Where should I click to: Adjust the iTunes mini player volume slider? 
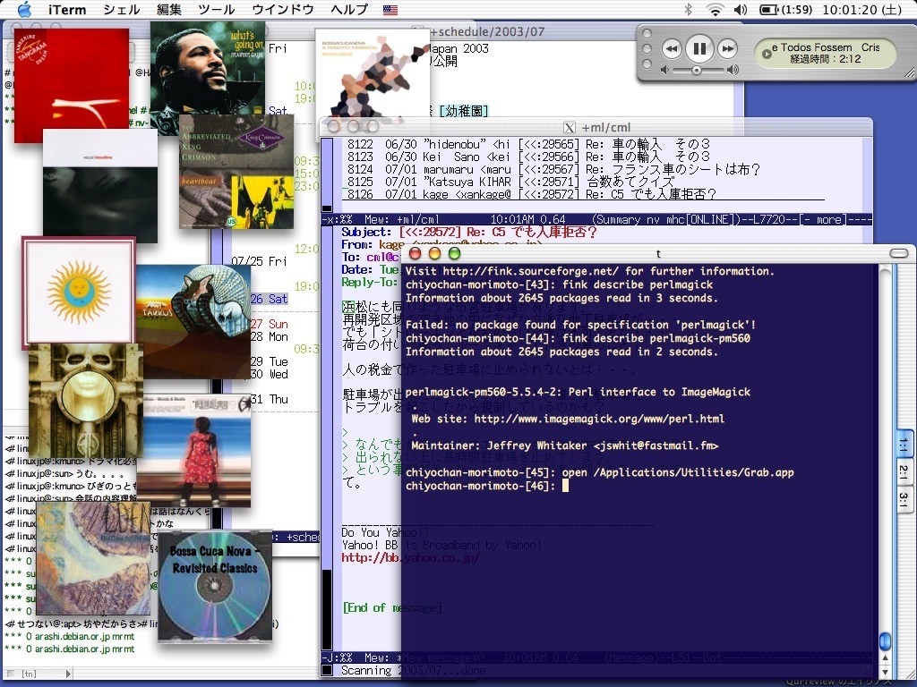pos(697,70)
